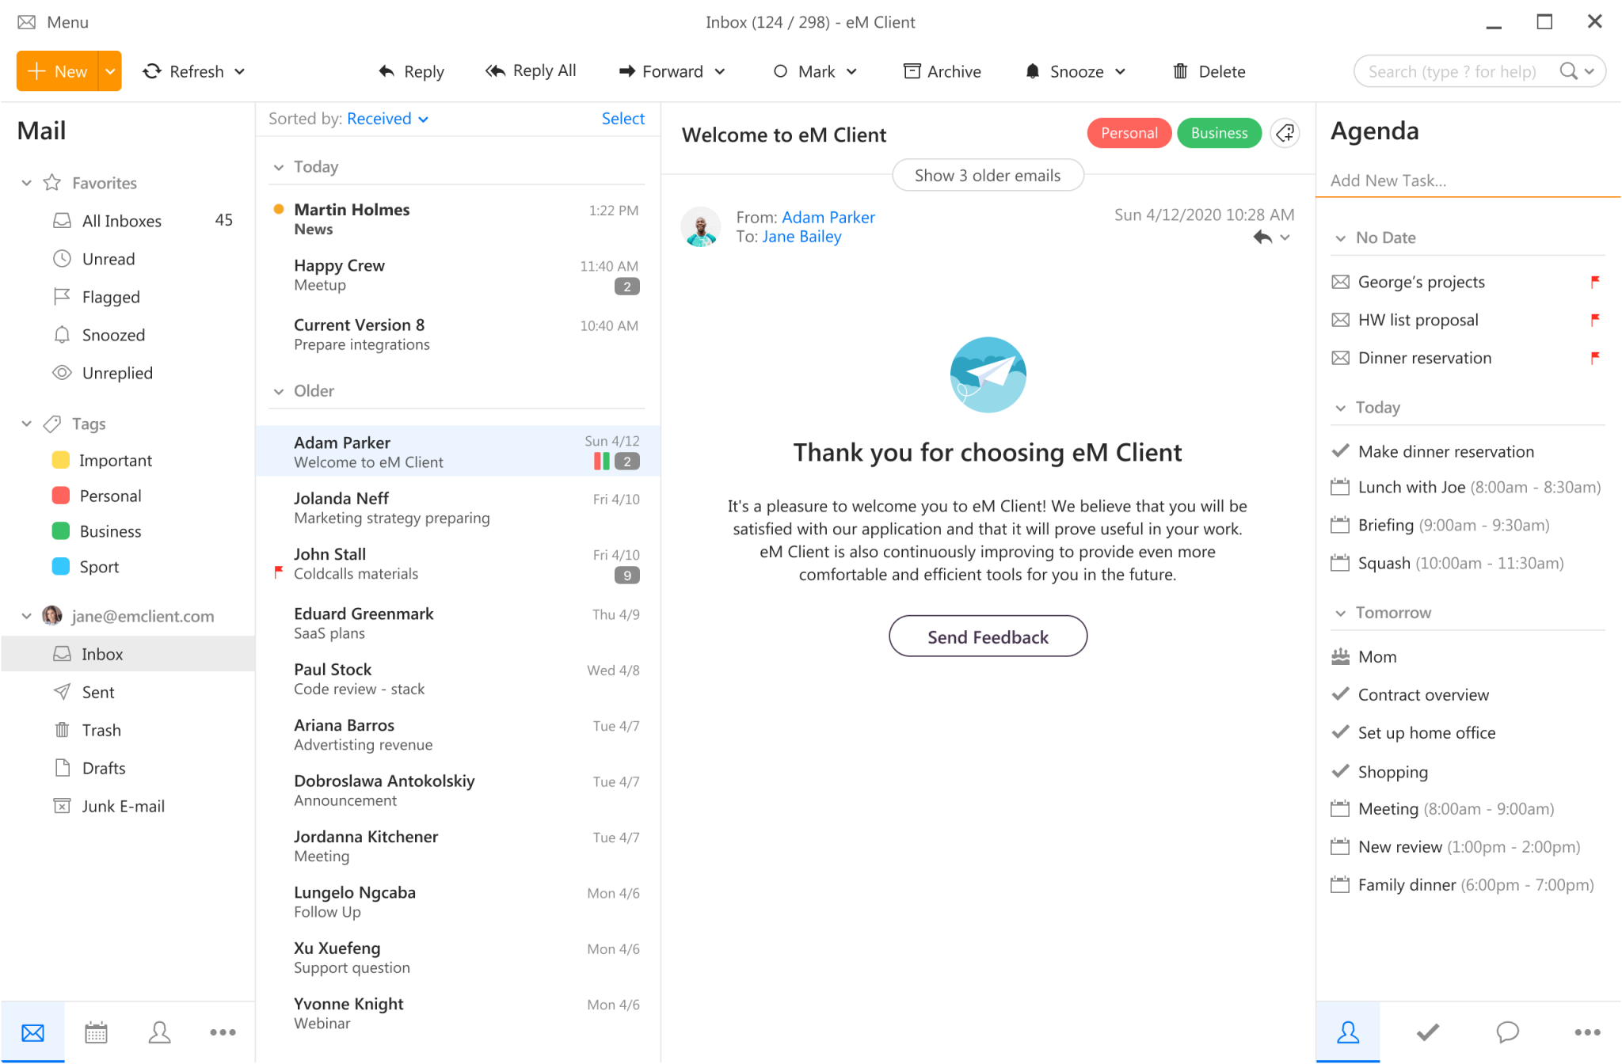The image size is (1622, 1064).
Task: Open the Tasks panel via checkmark icon bottom-right
Action: click(x=1428, y=1032)
